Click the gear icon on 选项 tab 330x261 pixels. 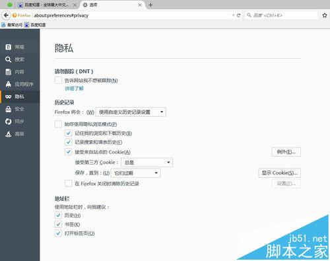(x=85, y=5)
